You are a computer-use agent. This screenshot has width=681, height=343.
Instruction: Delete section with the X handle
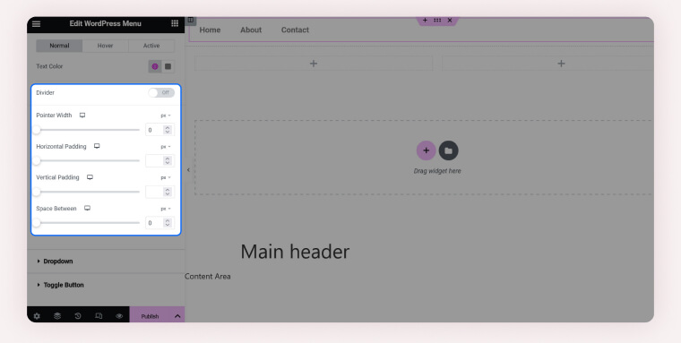(x=450, y=20)
